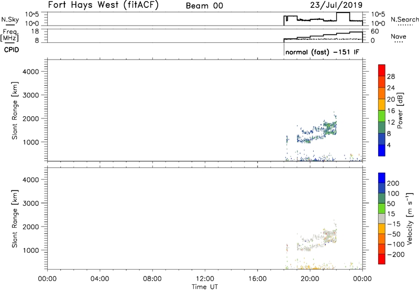Click the '20:00' time tick label
419x290 pixels.
[310, 279]
